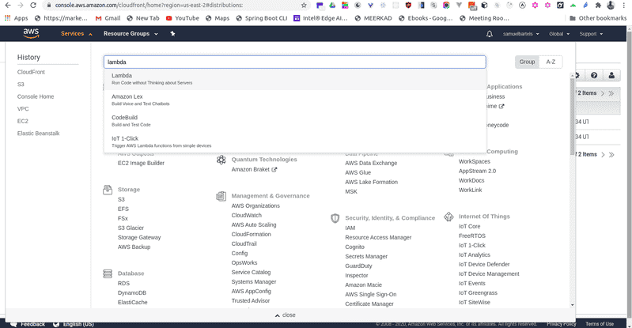Open AWS Glue service link
This screenshot has width=632, height=328.
click(358, 172)
